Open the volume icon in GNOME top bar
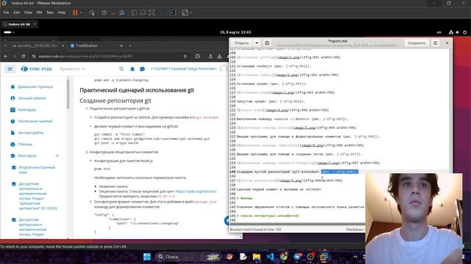Screen dimensions: 471x264 pos(458,32)
